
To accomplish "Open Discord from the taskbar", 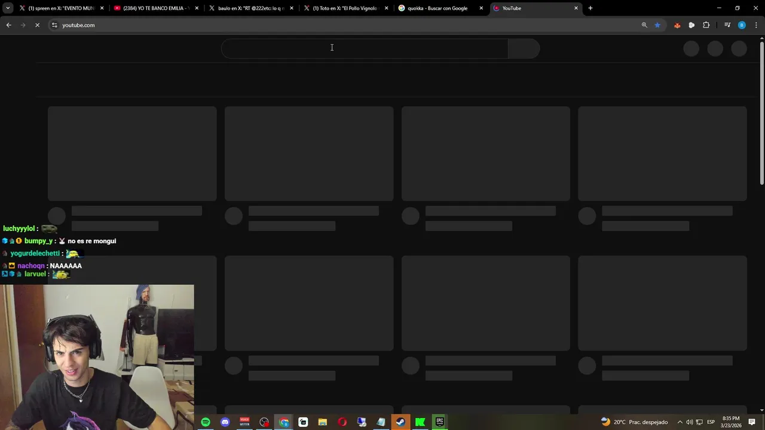I will (x=225, y=422).
